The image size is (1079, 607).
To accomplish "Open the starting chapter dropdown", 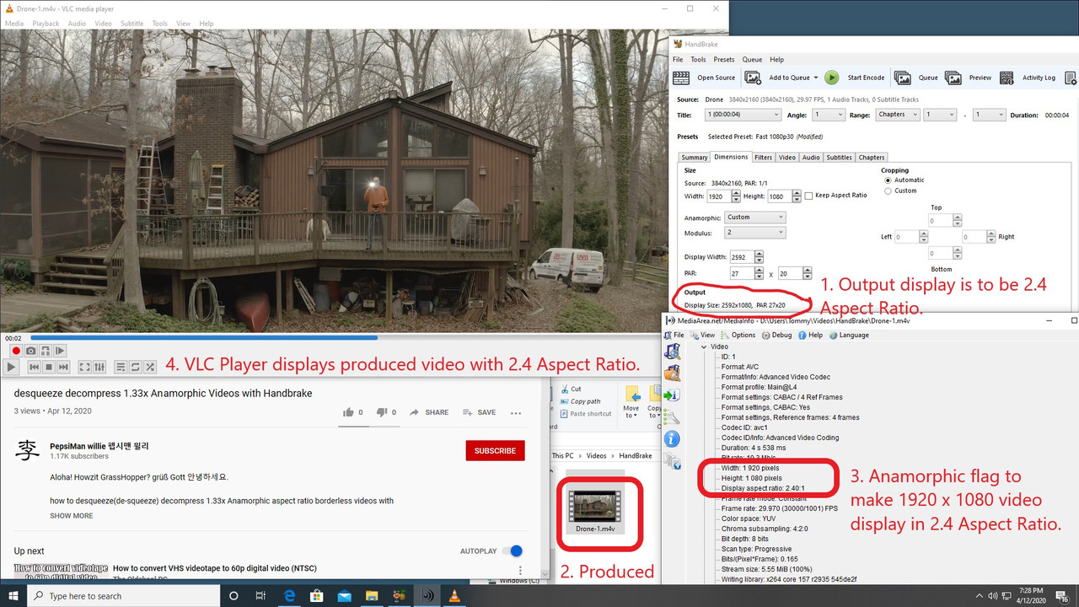I will coord(940,115).
